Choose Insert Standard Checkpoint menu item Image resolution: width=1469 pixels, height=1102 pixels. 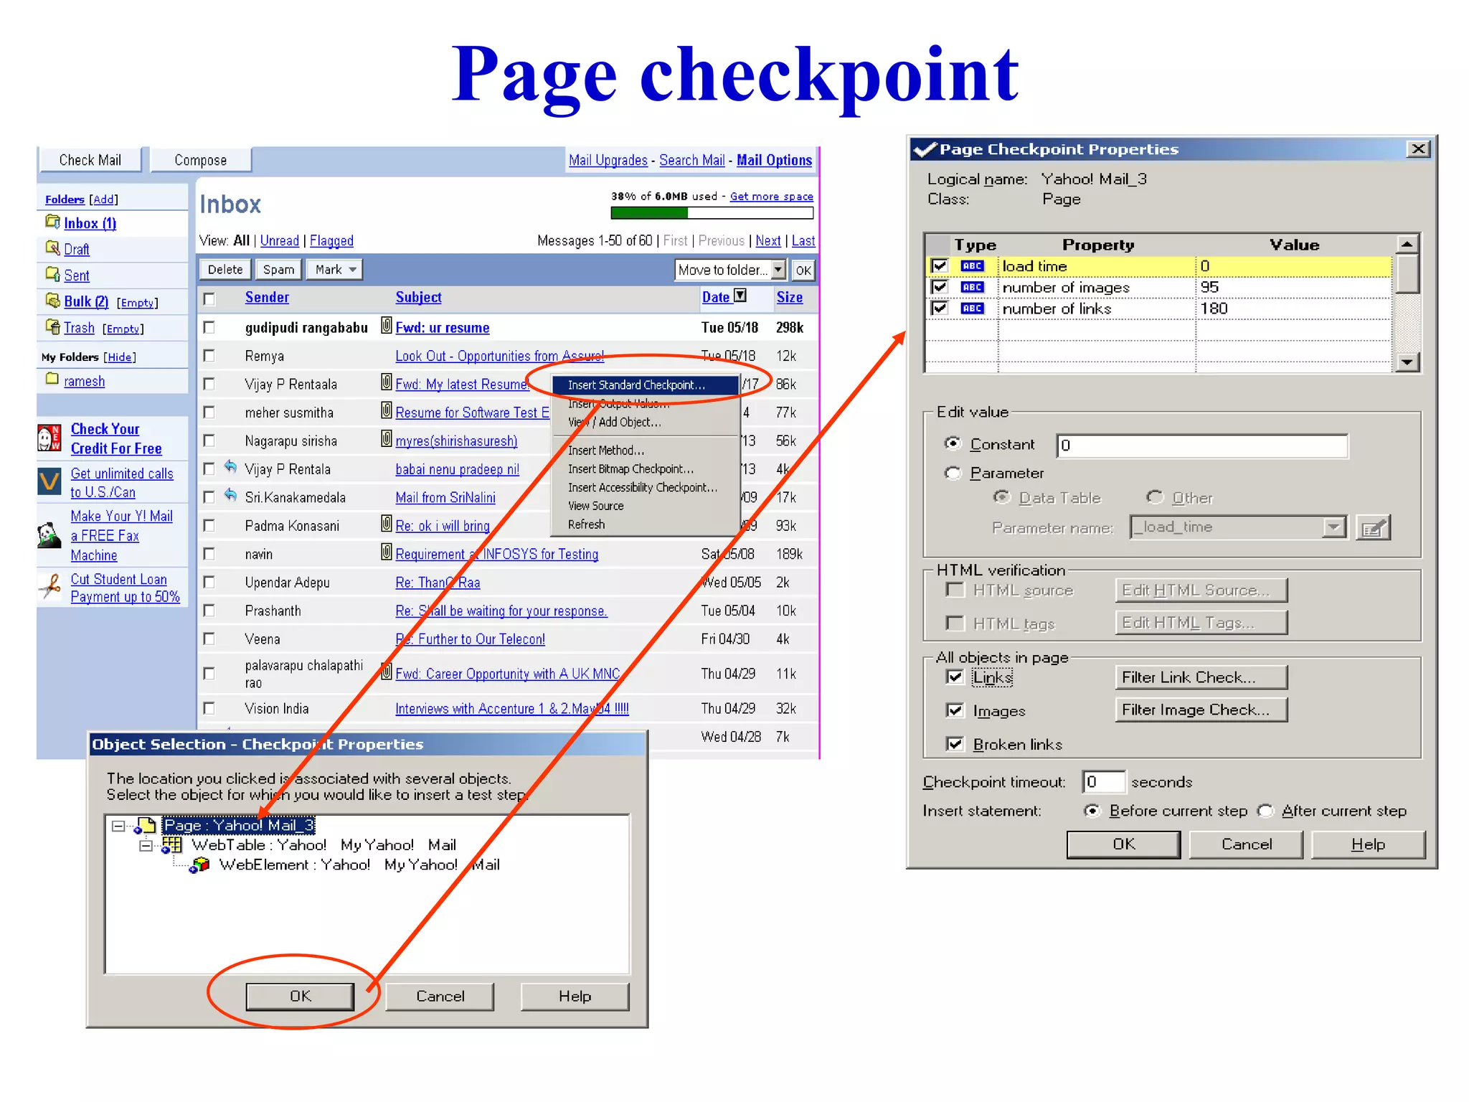point(646,385)
